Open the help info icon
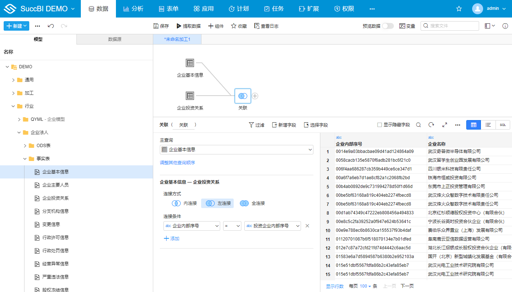 click(x=505, y=26)
